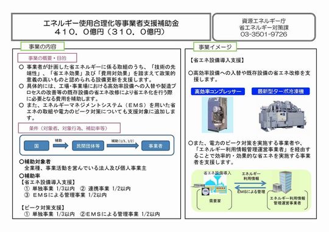329x232 pixels.
Task: Click the phone number 03-3501-9726
Action: click(x=264, y=34)
